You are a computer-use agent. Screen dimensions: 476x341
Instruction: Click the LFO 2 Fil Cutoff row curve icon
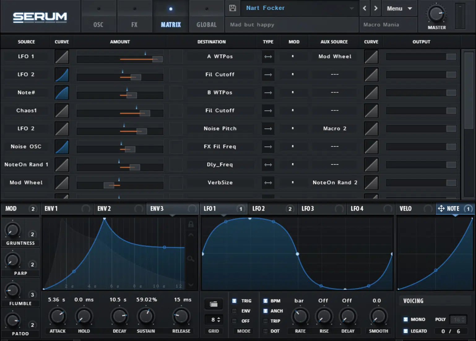[x=62, y=75]
